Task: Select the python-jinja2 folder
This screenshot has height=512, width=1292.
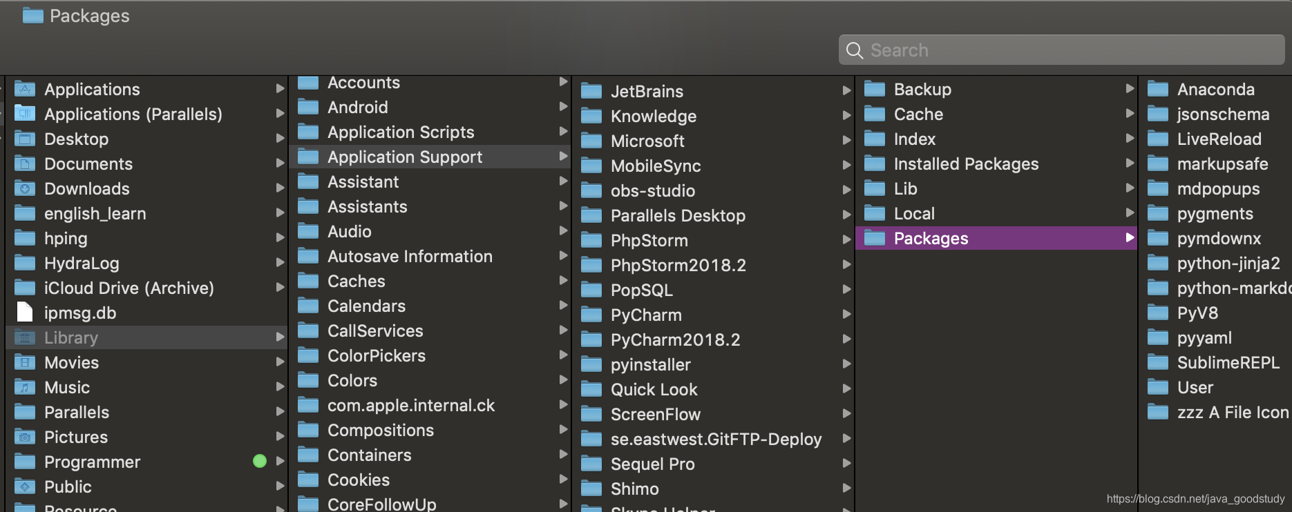Action: [x=1216, y=263]
